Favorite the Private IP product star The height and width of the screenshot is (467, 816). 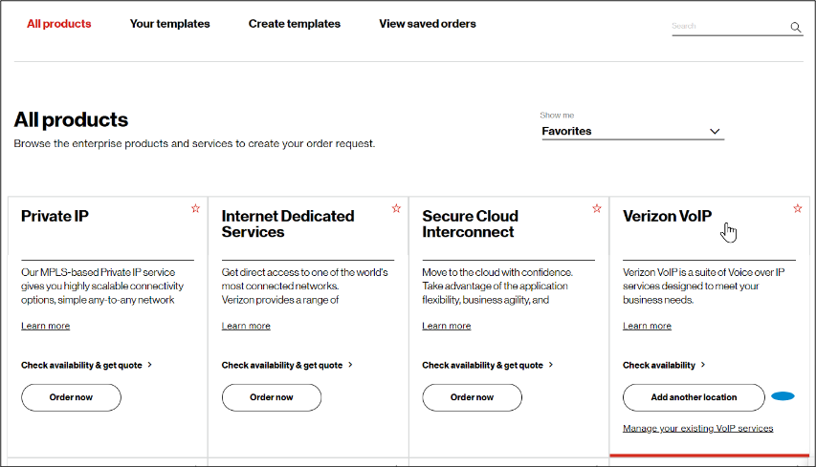[x=195, y=208]
